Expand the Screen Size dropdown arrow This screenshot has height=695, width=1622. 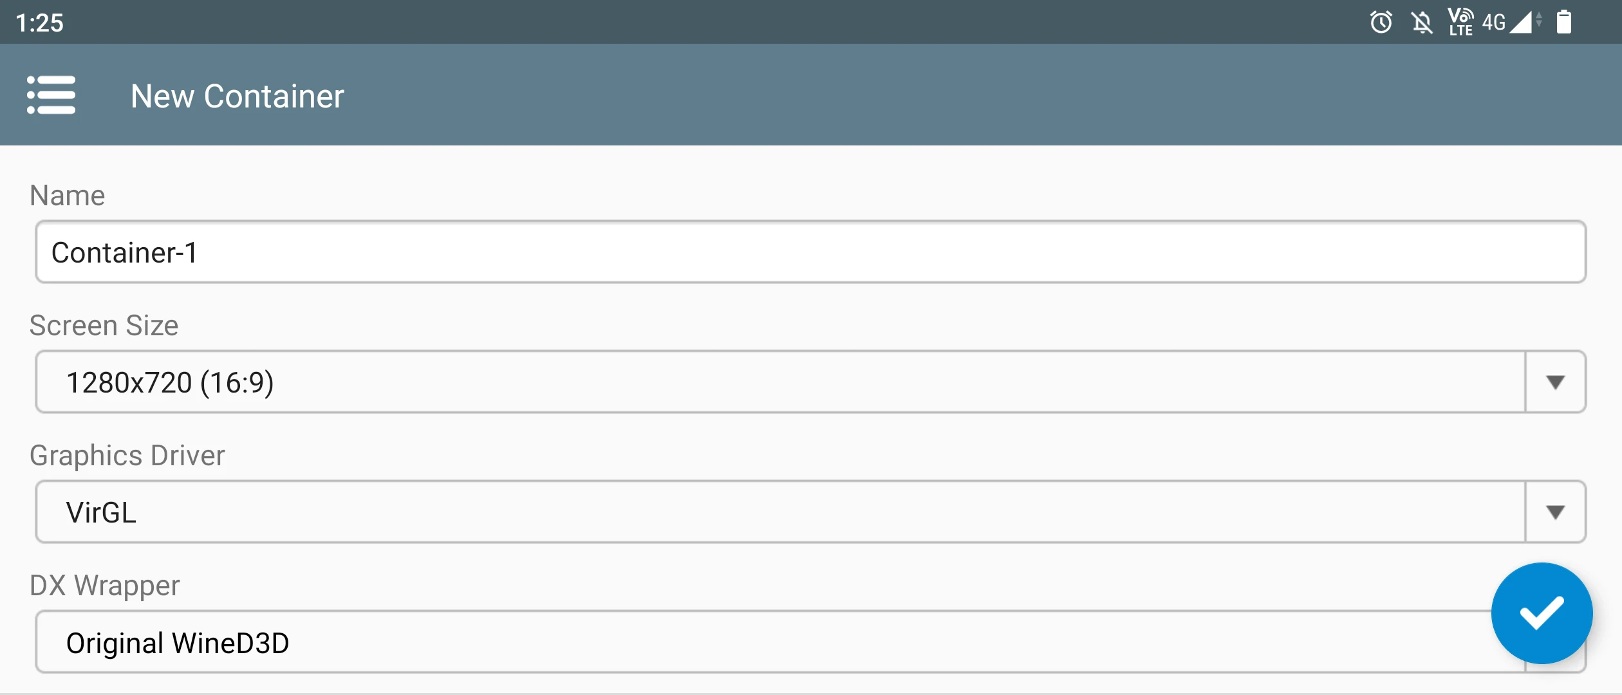(x=1555, y=382)
